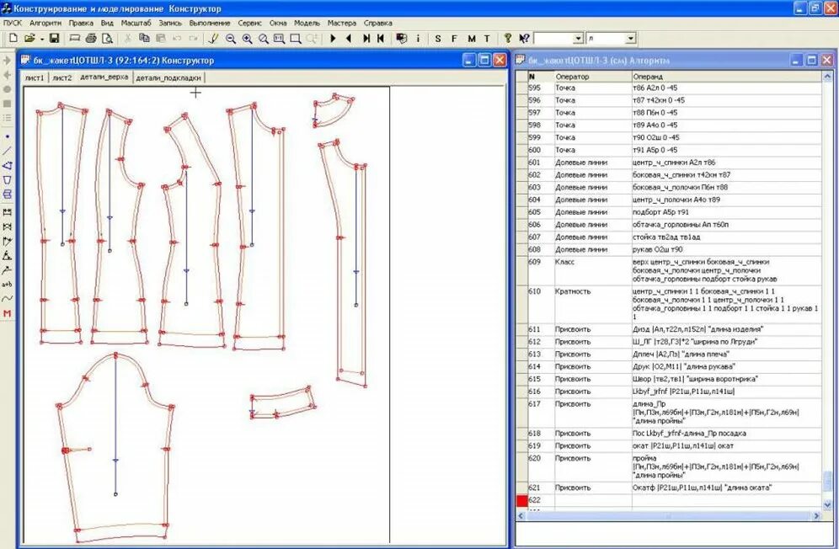
Task: Open the Модель menu
Action: [307, 23]
